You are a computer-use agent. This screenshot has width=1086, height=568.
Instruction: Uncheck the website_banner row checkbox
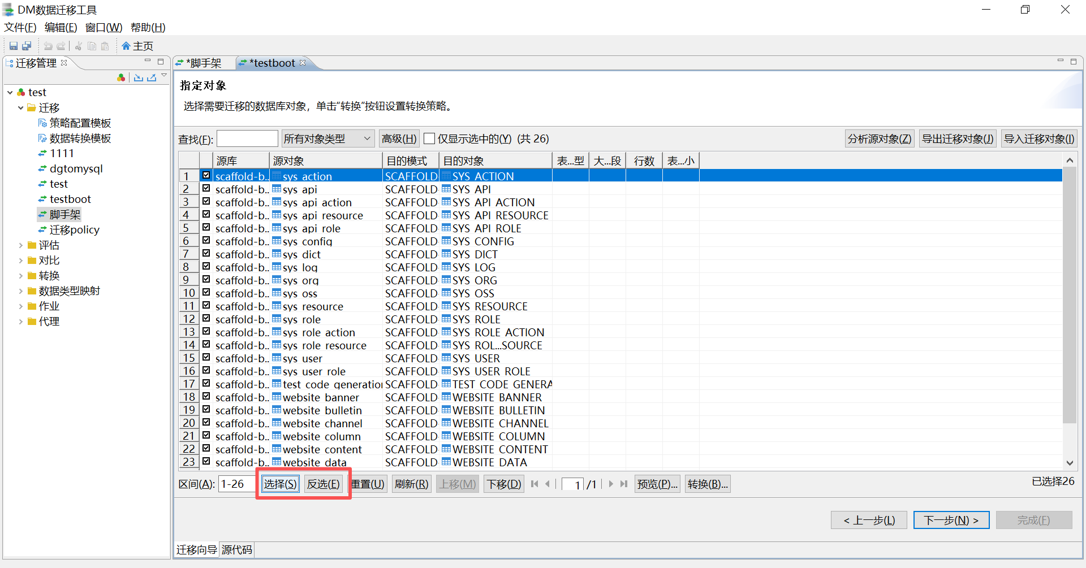pyautogui.click(x=206, y=396)
